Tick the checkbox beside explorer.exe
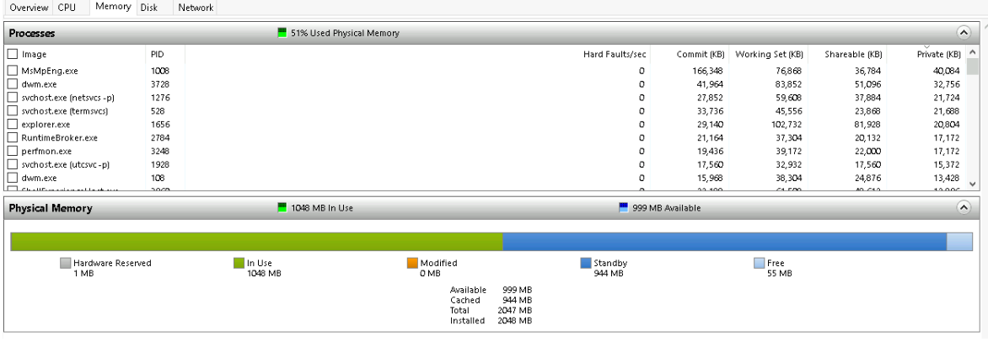Screen dimensions: 988x342 click(x=13, y=124)
